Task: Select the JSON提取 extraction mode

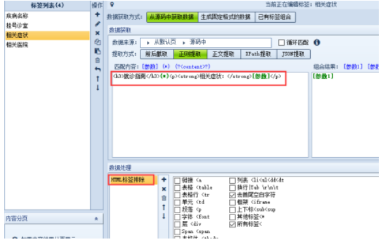Action: (293, 54)
